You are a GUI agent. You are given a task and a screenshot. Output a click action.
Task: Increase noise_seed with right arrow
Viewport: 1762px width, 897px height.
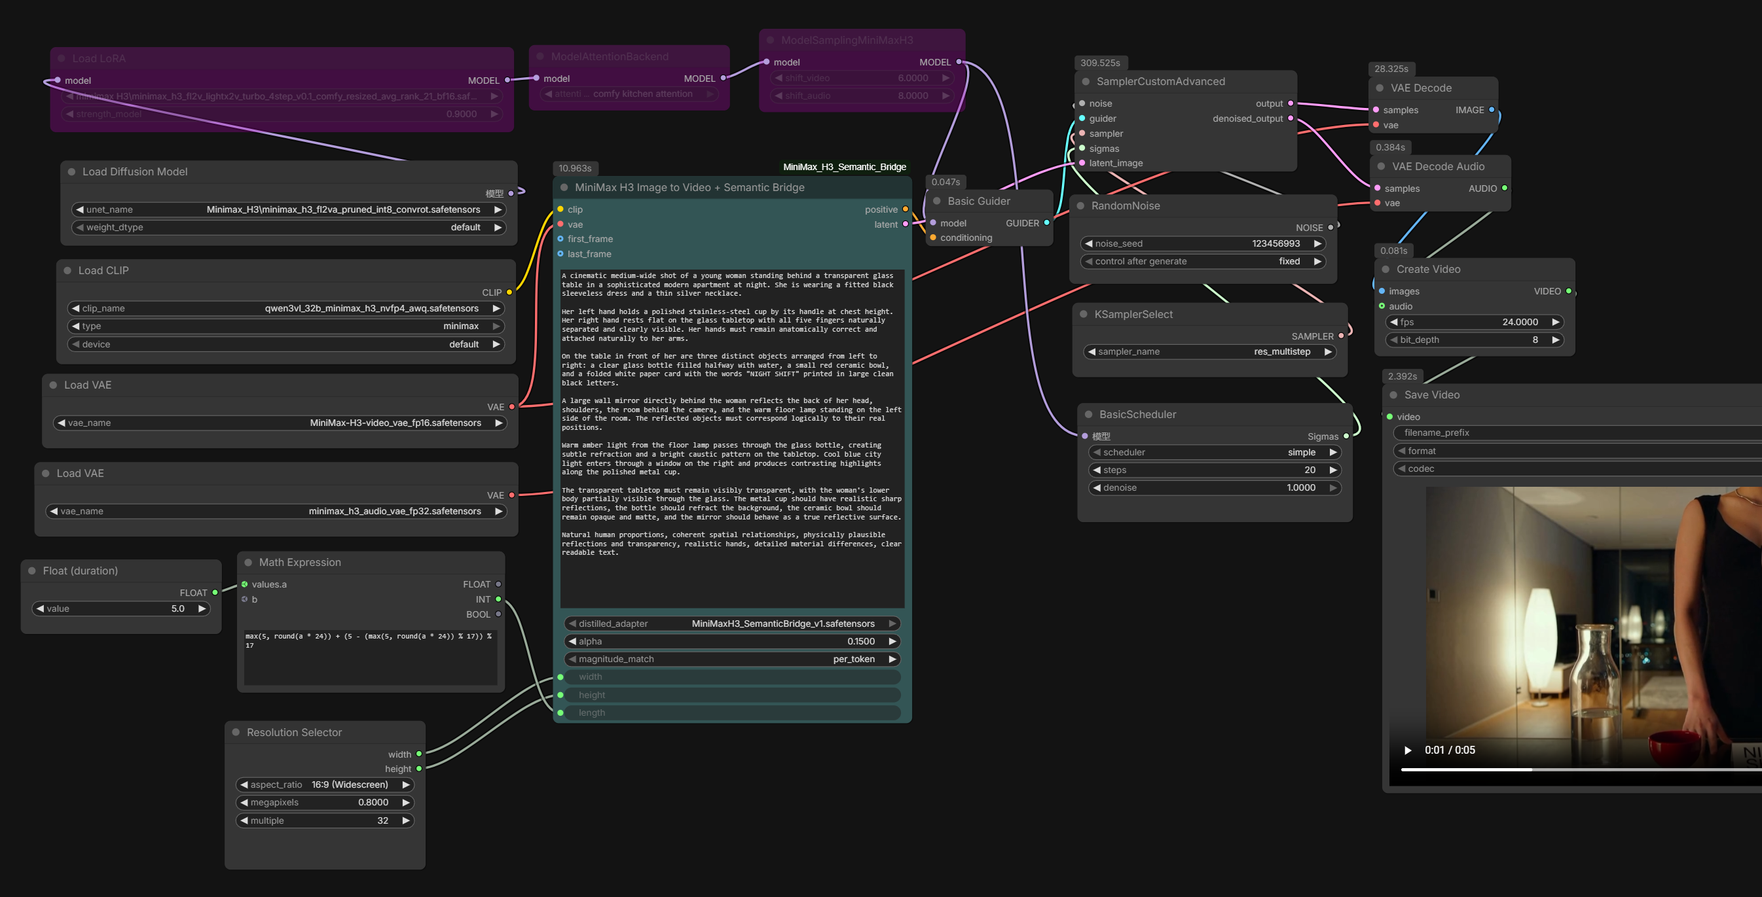1317,243
